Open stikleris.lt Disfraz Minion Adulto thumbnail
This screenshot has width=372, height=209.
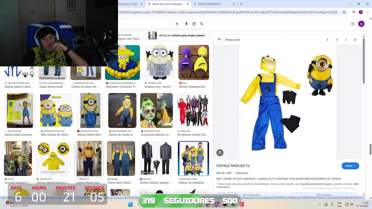[89, 158]
